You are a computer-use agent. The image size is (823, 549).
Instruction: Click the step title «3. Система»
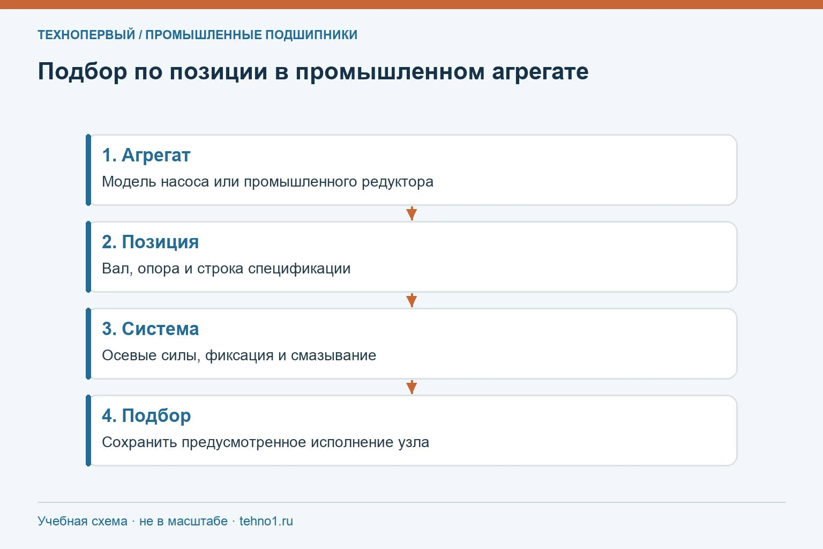(x=150, y=329)
